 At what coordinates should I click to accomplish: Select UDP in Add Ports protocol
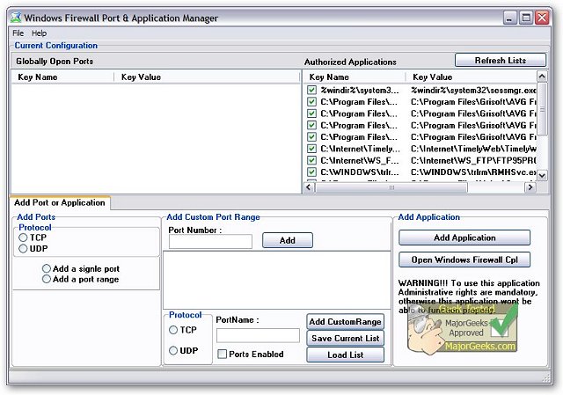(23, 248)
